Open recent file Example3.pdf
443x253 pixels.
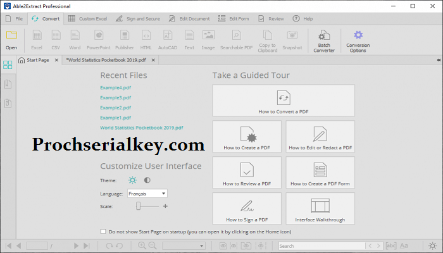pyautogui.click(x=116, y=97)
